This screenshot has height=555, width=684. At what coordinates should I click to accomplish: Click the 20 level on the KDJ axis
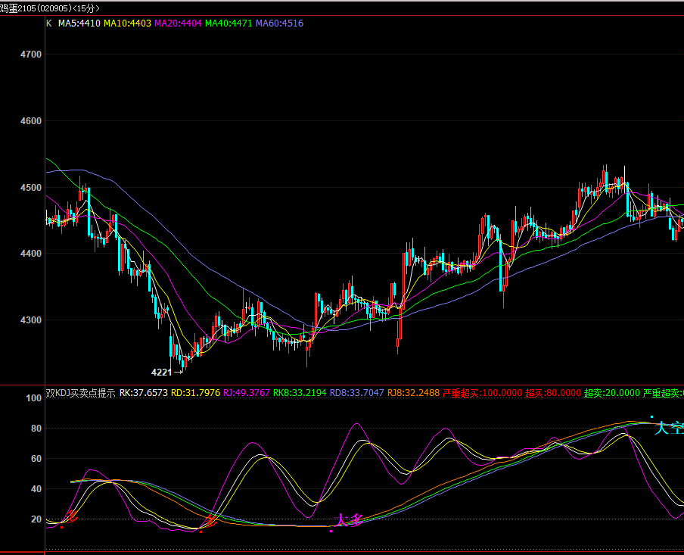tap(36, 519)
